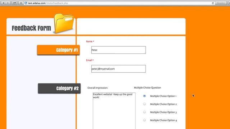
Task: Select Multiple Choice Option 1 radio
Action: click(144, 96)
